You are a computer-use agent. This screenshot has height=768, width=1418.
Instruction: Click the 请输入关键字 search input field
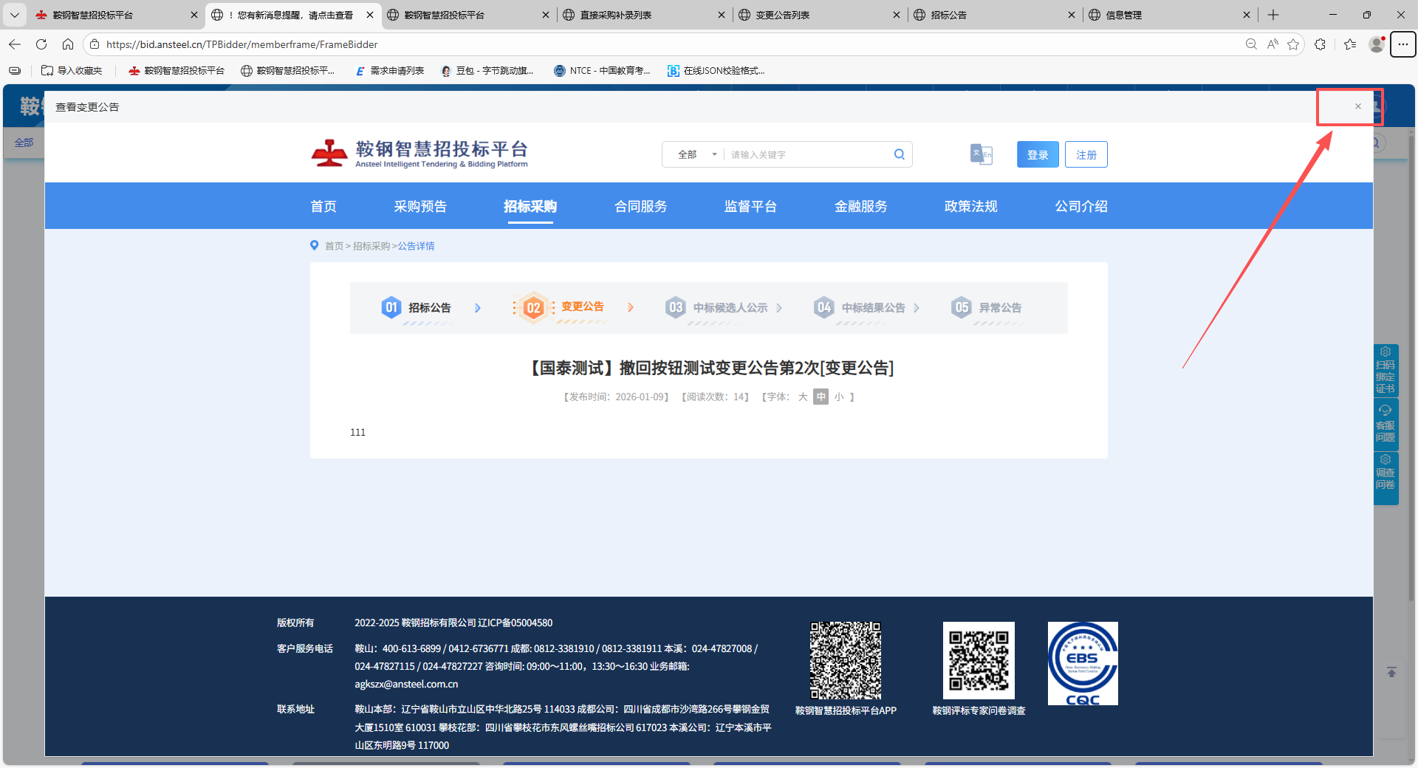pyautogui.click(x=809, y=154)
